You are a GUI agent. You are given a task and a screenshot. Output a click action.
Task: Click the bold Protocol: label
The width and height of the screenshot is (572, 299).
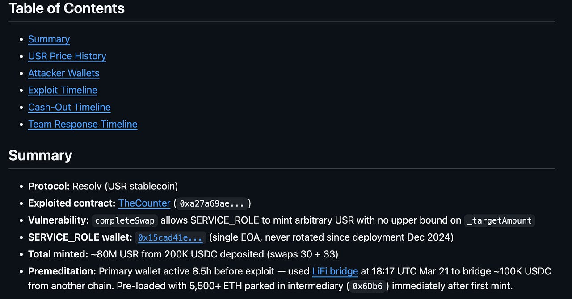pos(49,186)
